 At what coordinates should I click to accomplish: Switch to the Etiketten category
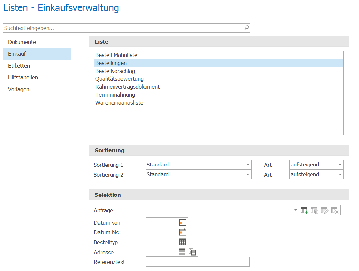click(37, 66)
